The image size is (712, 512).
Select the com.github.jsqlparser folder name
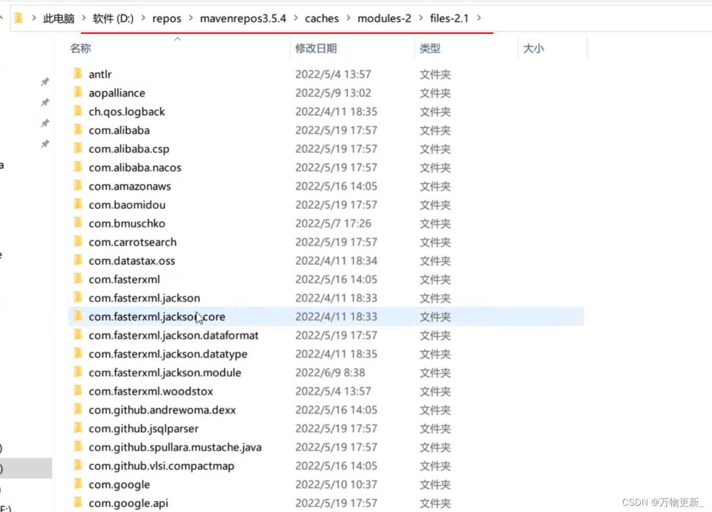point(144,428)
